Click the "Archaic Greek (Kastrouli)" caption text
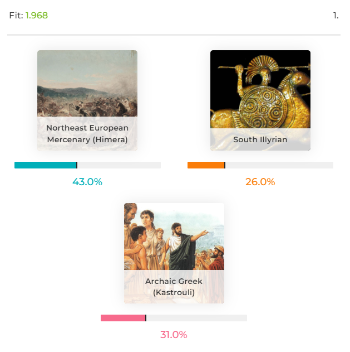 (174, 287)
